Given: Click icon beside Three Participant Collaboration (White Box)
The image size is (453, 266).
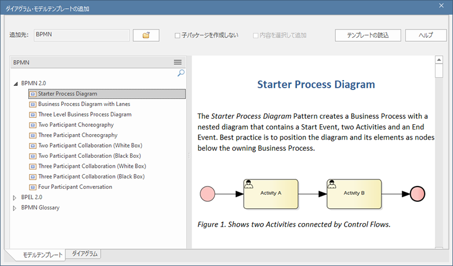Looking at the screenshot, I should tap(33, 167).
